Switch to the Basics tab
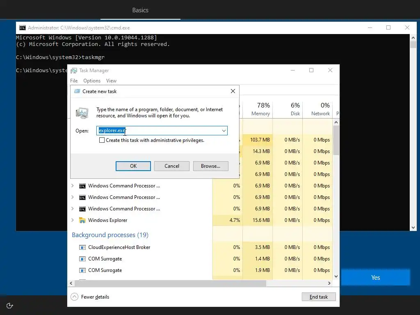This screenshot has height=315, width=420. 140,10
